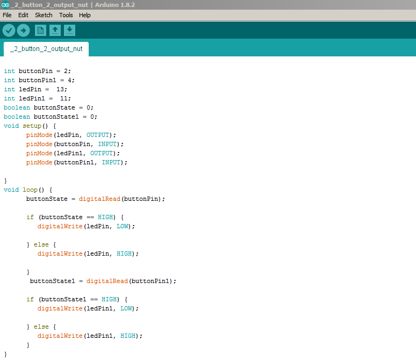416x362 pixels.
Task: Click 'boolean buttonState1 = 0;' line
Action: tap(51, 117)
